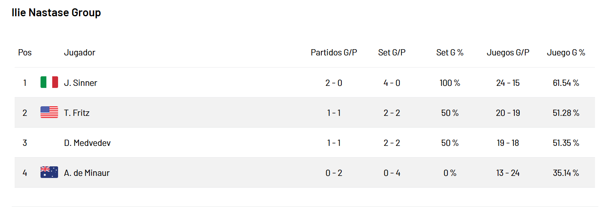The width and height of the screenshot is (605, 213).
Task: Click the Partidos G/P column header
Action: (x=334, y=53)
